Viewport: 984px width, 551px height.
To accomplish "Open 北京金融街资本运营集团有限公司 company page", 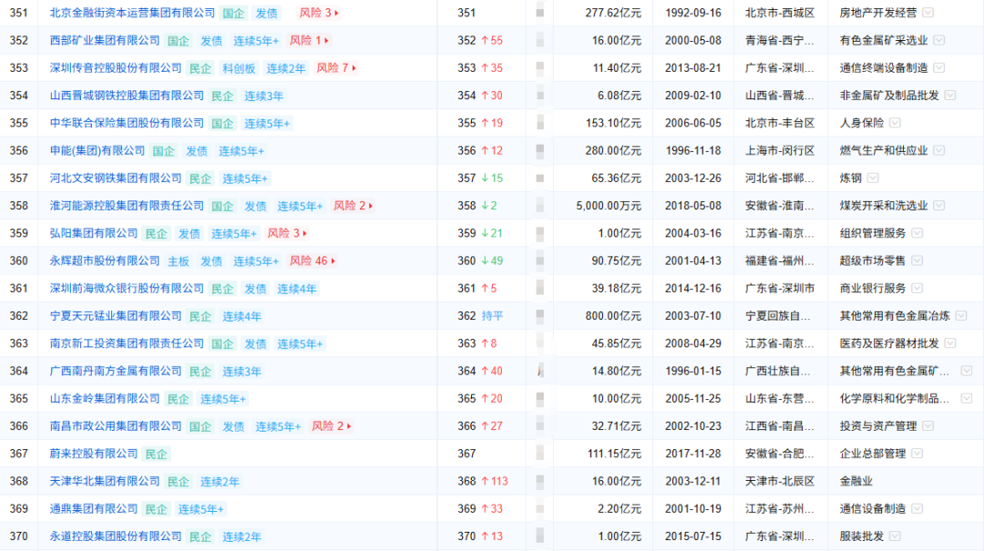I will tap(132, 13).
